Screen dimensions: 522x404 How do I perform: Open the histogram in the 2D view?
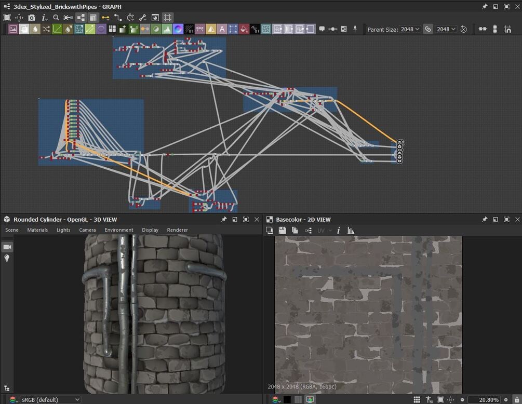point(351,231)
